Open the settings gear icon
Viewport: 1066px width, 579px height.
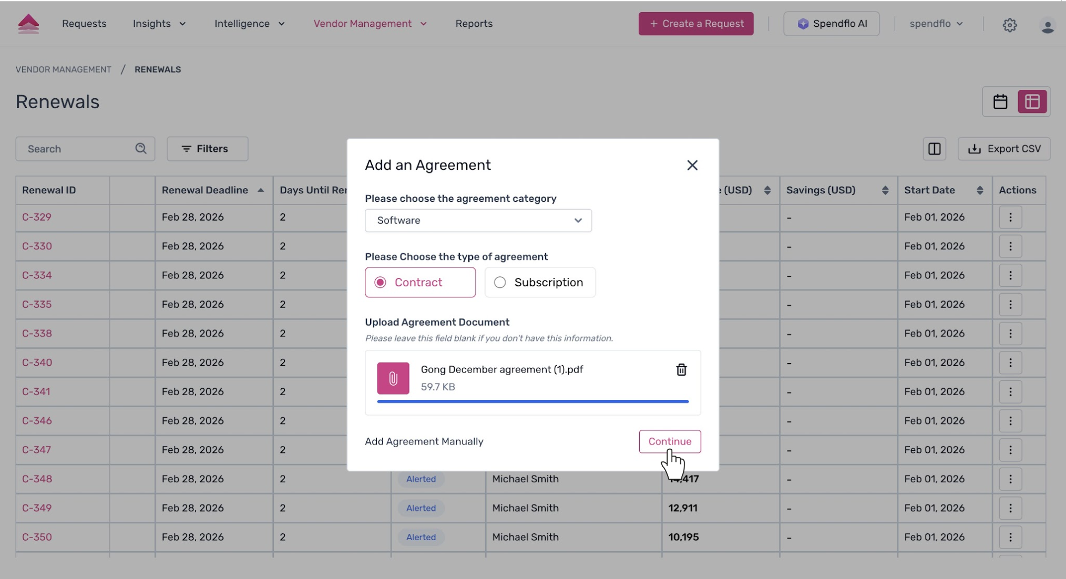pyautogui.click(x=1009, y=24)
